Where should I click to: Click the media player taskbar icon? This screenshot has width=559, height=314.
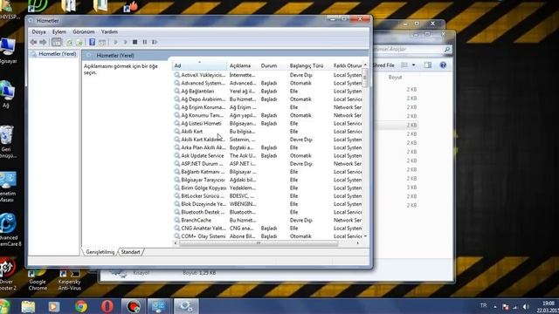coord(54,306)
